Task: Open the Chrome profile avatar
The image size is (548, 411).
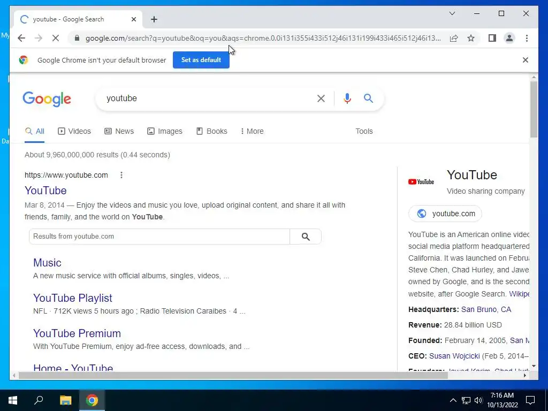Action: [x=509, y=38]
